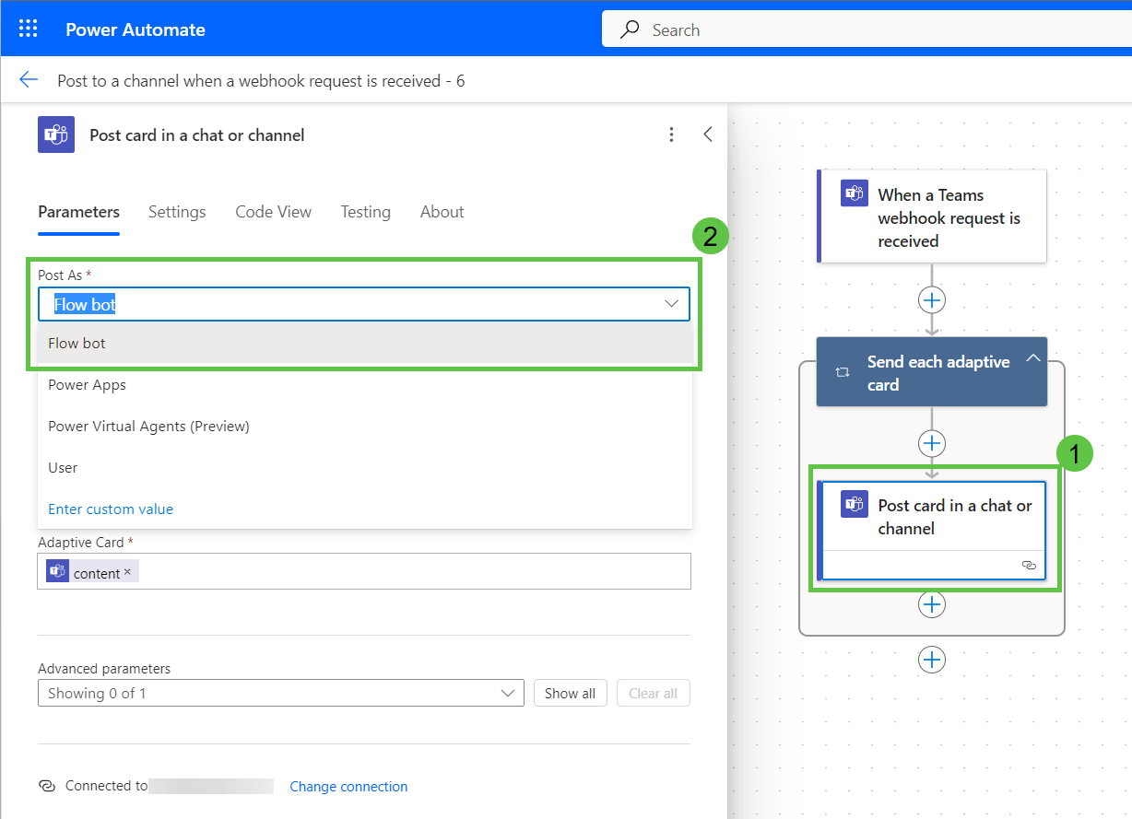The image size is (1132, 819).
Task: Click Enter custom value link
Action: [111, 509]
